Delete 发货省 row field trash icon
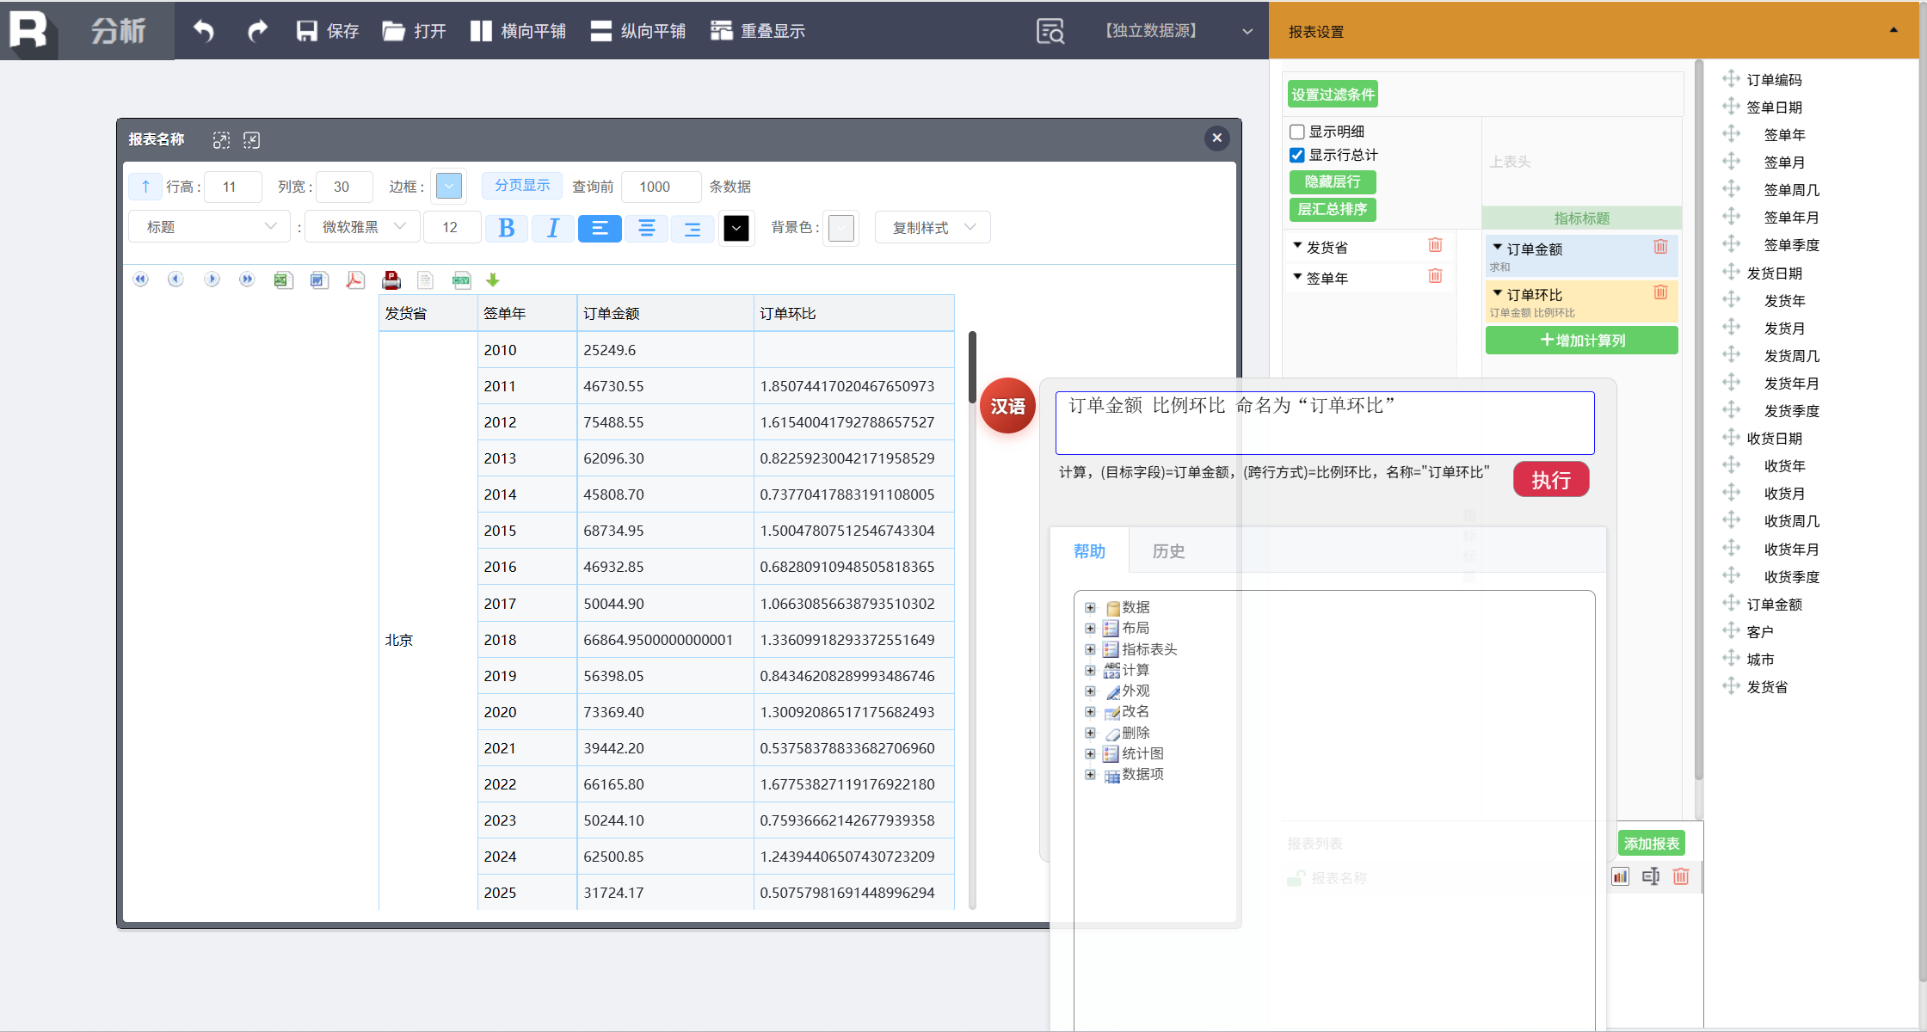Viewport: 1927px width, 1032px height. (1435, 246)
